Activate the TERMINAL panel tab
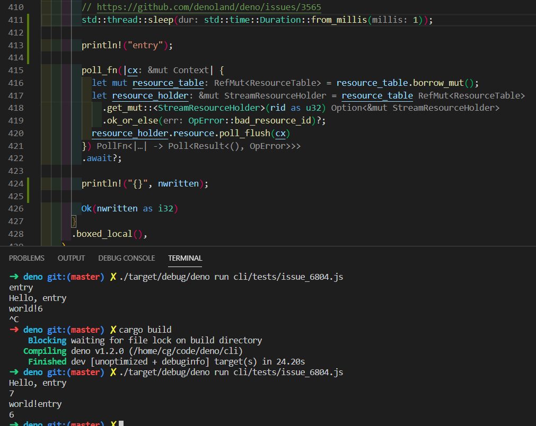The height and width of the screenshot is (426, 536). pyautogui.click(x=185, y=258)
